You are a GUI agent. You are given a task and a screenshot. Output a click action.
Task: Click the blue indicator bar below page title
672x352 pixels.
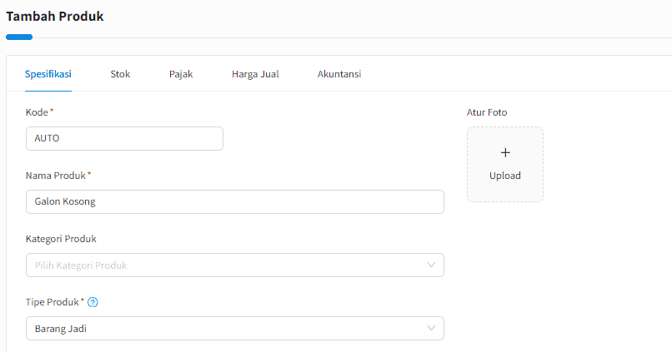19,37
